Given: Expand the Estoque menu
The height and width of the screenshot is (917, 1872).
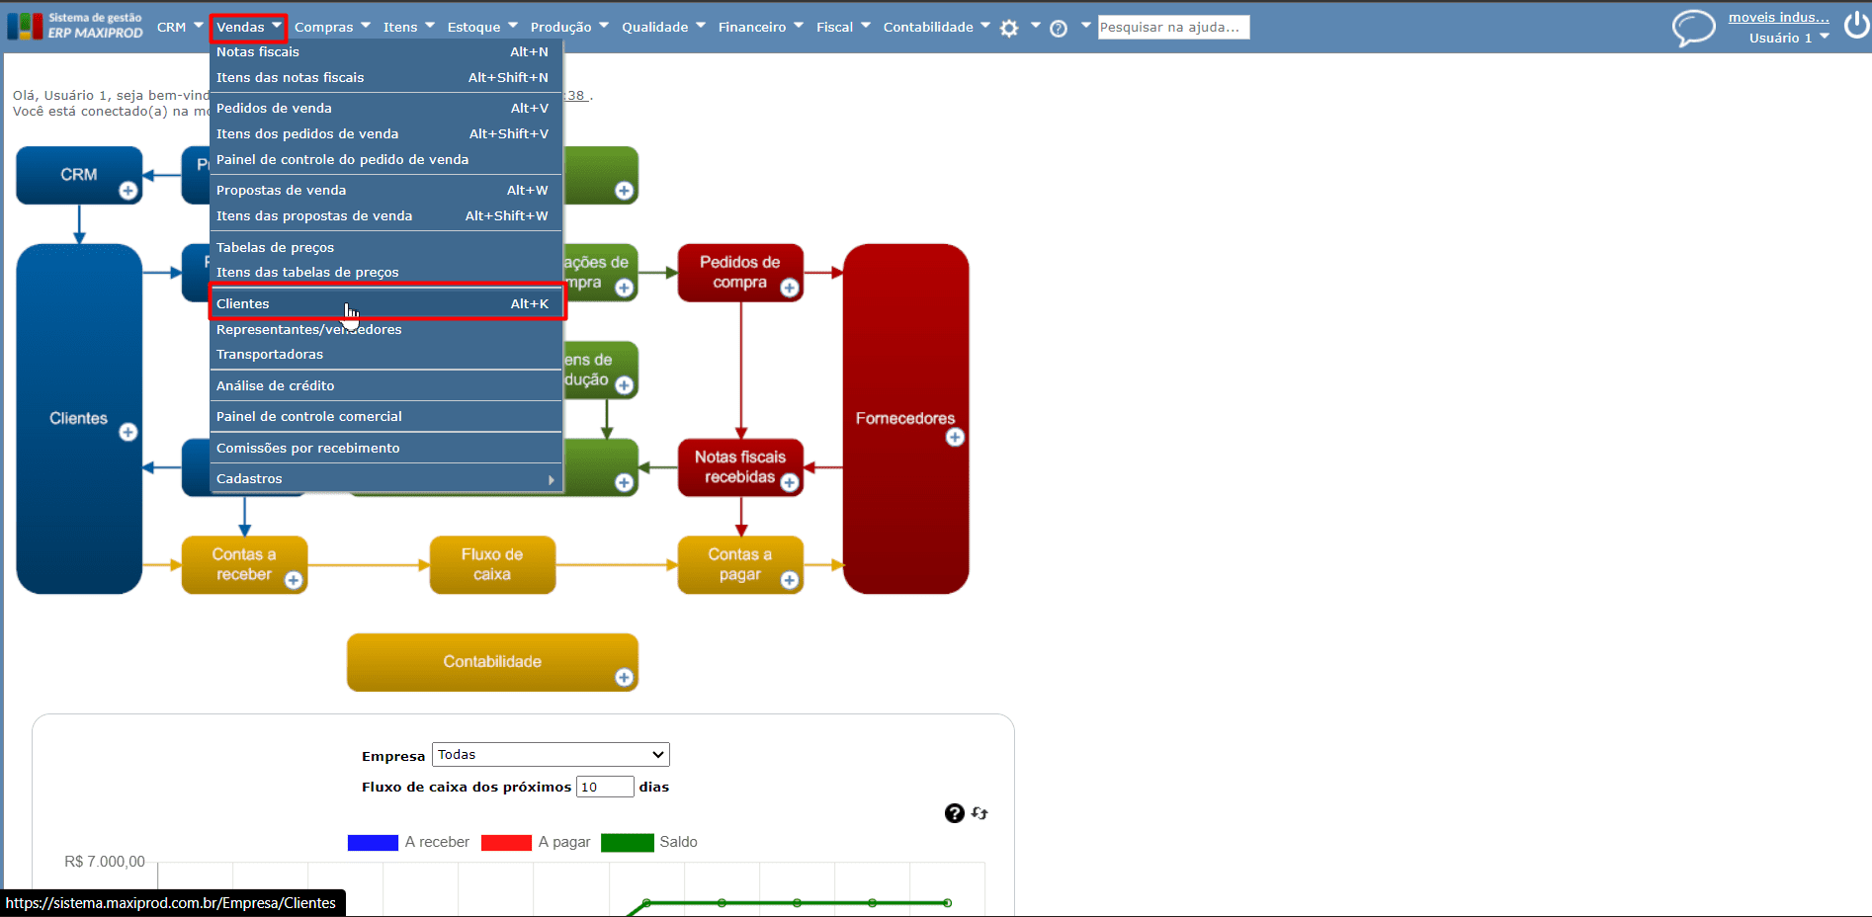Looking at the screenshot, I should [483, 27].
